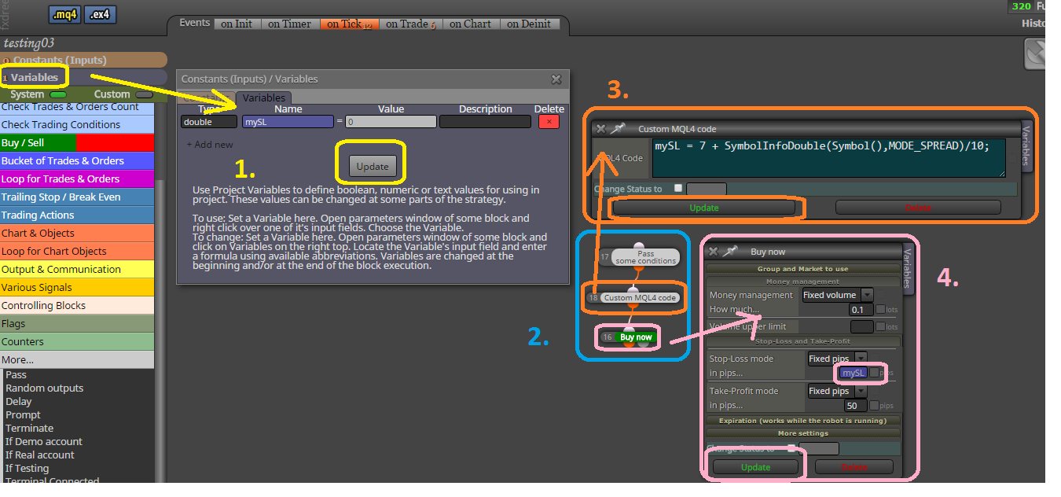Collapse the Stop-Loss and Take-Profit section
The height and width of the screenshot is (497, 1061).
click(x=802, y=341)
